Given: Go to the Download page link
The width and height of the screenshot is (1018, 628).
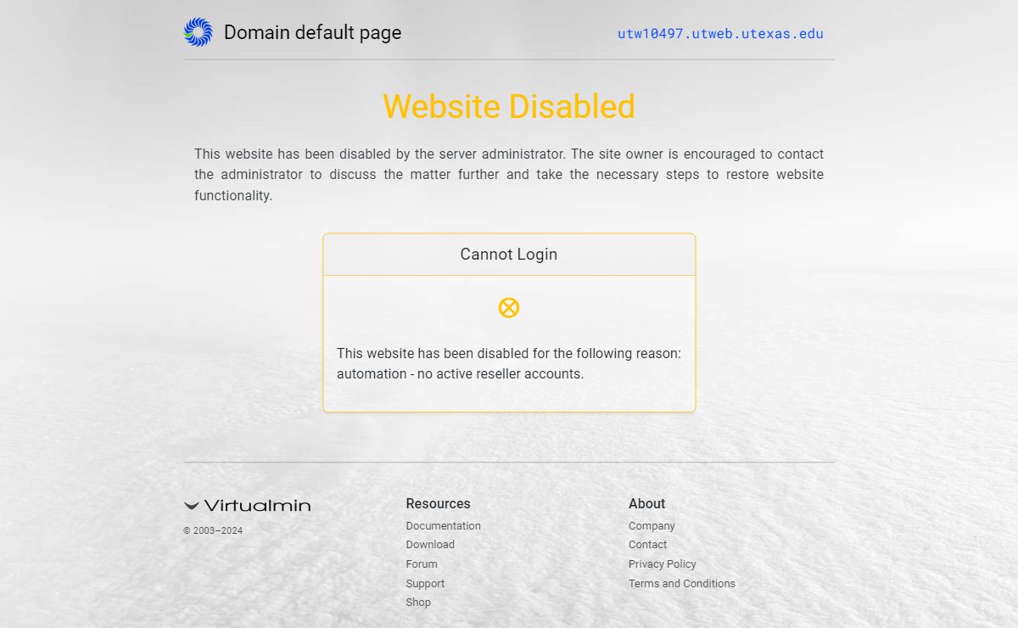Looking at the screenshot, I should [x=430, y=545].
